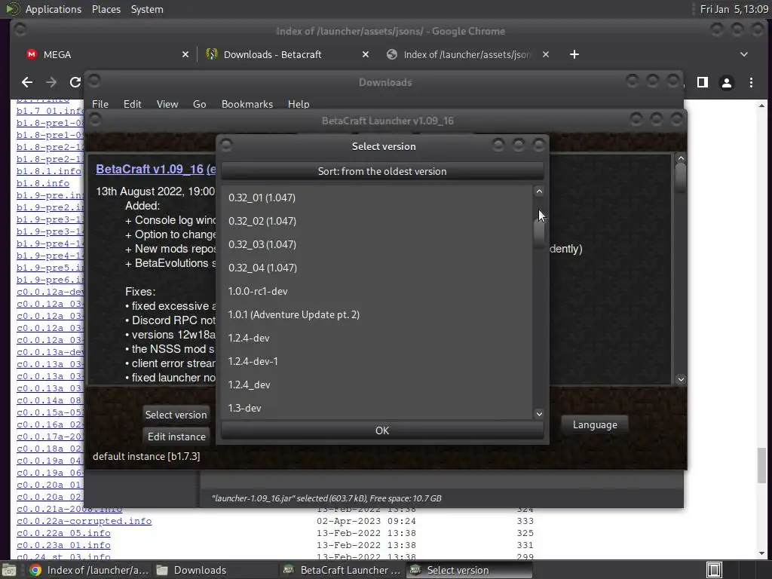Switch to Downloads - Betacraft tab
This screenshot has height=579, width=772.
click(287, 54)
